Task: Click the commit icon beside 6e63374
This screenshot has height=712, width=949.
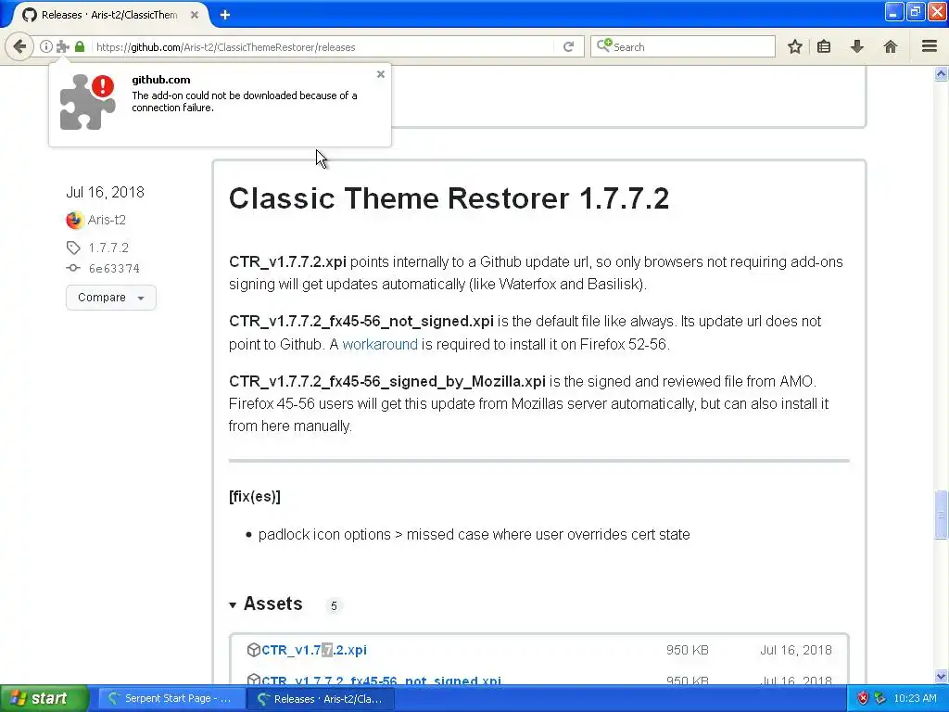Action: coord(73,268)
